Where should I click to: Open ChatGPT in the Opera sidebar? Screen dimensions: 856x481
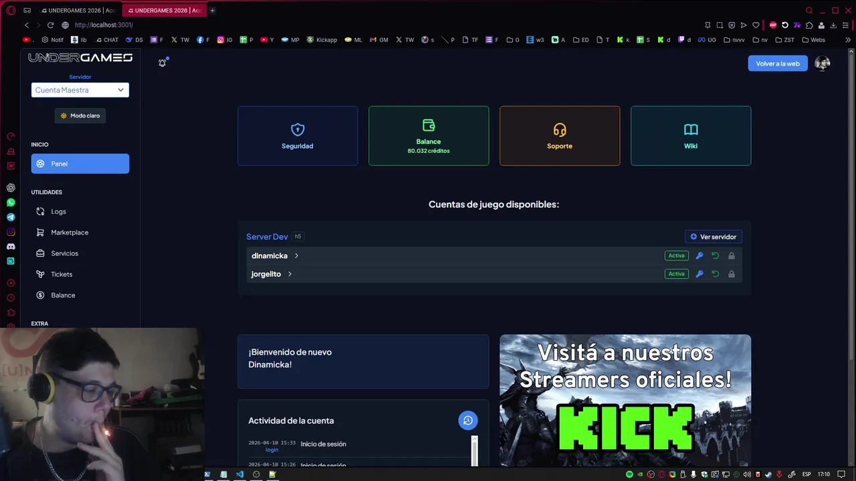coord(11,188)
